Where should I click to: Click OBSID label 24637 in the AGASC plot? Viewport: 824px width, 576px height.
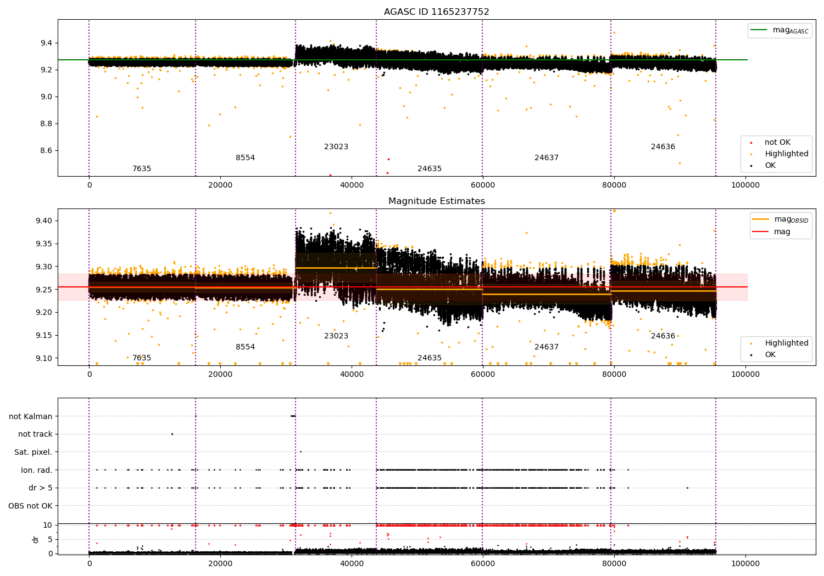tap(547, 158)
